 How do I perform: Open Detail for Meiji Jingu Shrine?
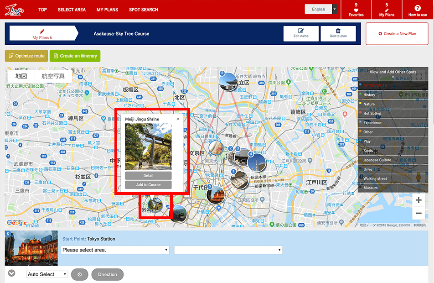point(148,175)
